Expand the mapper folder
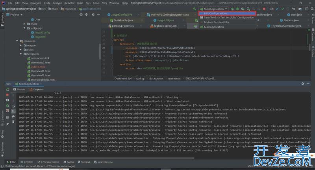315x170 pixels. click(21, 45)
